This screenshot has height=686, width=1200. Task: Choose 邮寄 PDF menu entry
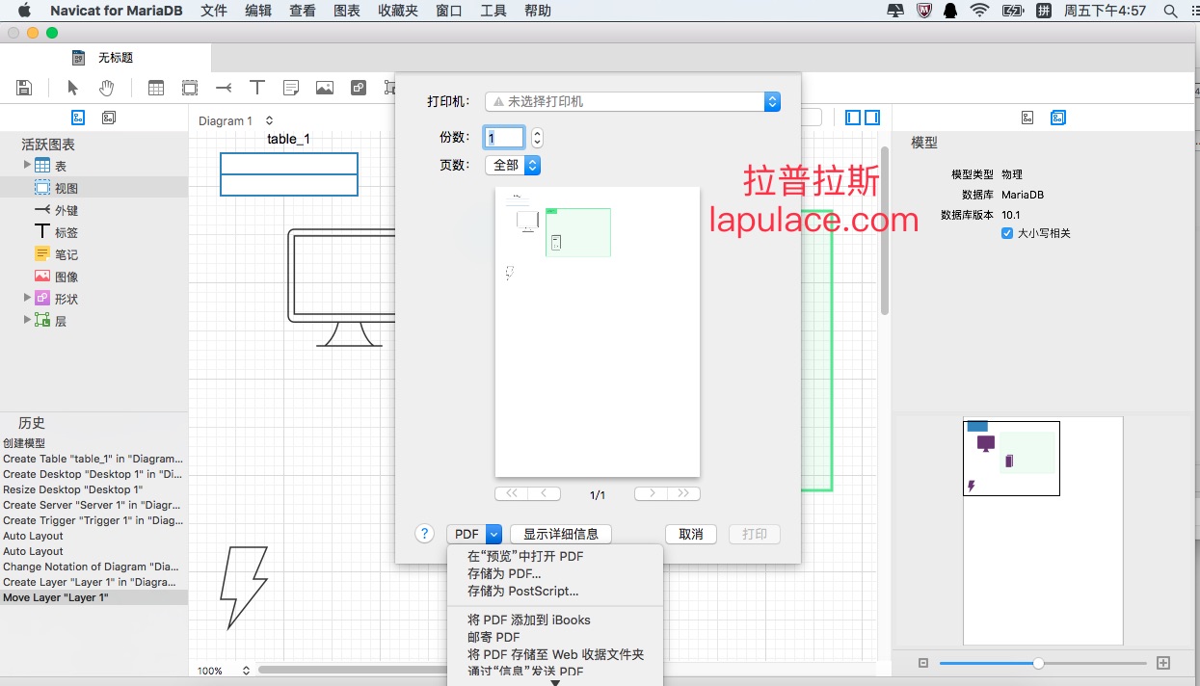493,637
